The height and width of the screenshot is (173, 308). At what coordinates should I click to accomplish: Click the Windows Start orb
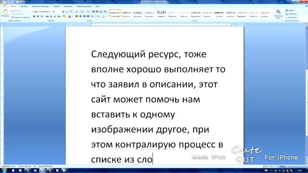point(4,171)
